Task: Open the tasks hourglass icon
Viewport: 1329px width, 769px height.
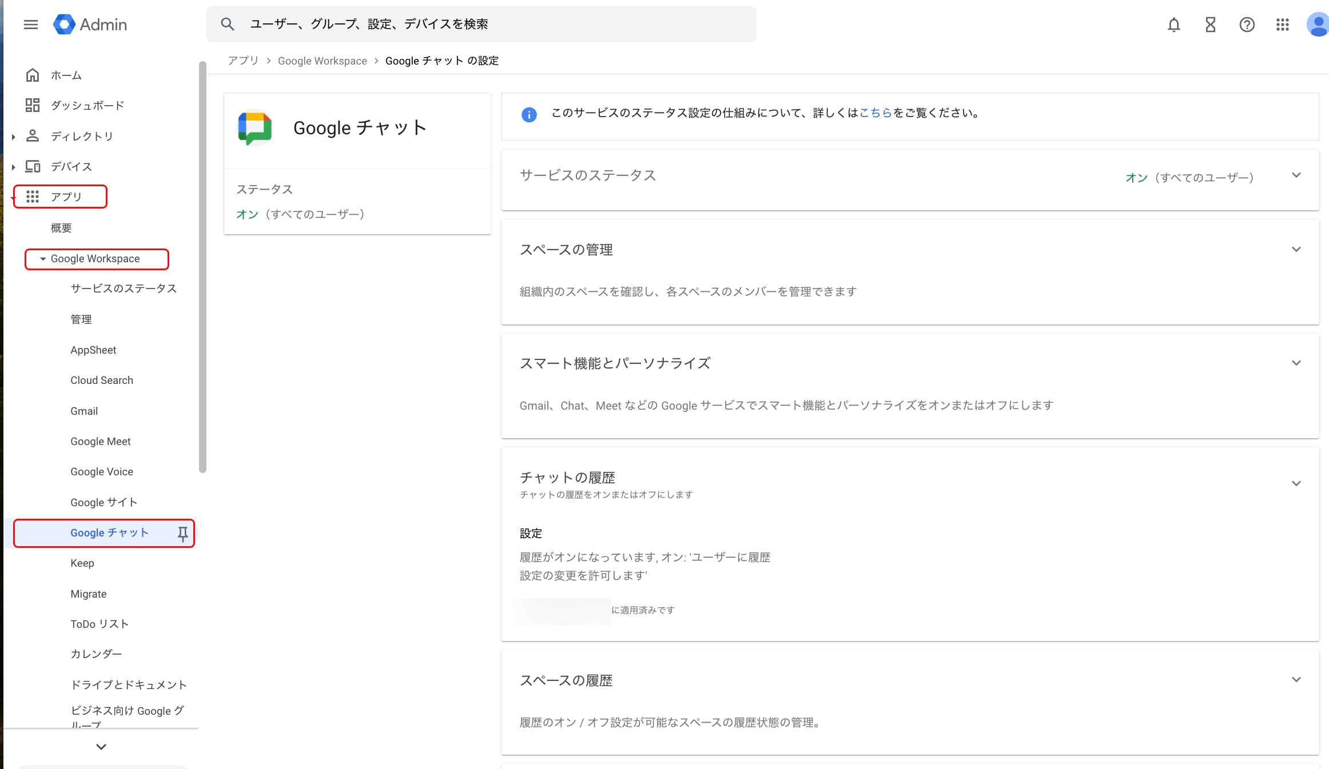Action: tap(1210, 25)
